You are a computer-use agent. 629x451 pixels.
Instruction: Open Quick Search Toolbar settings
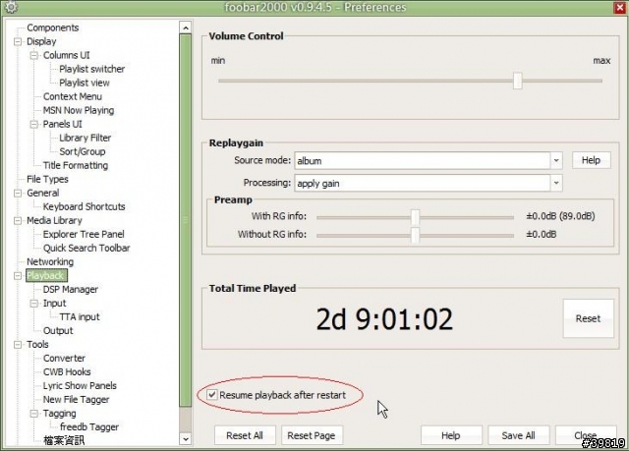[86, 249]
